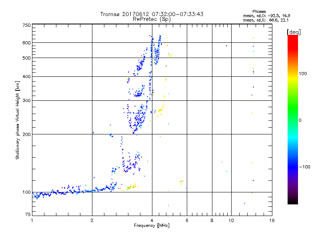Image resolution: width=320 pixels, height=240 pixels.
Task: Select the RwPretec (8p) subtitle
Action: [152, 19]
